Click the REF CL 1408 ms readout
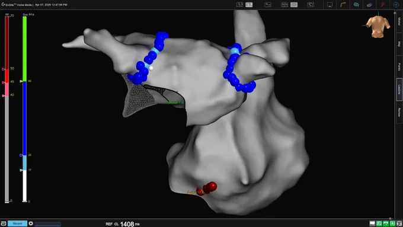Image resolution: width=403 pixels, height=227 pixels. click(x=123, y=224)
